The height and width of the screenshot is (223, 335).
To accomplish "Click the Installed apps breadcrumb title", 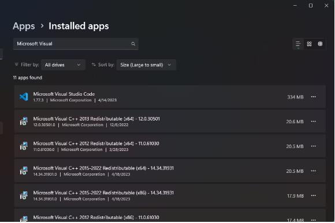I will click(x=79, y=27).
